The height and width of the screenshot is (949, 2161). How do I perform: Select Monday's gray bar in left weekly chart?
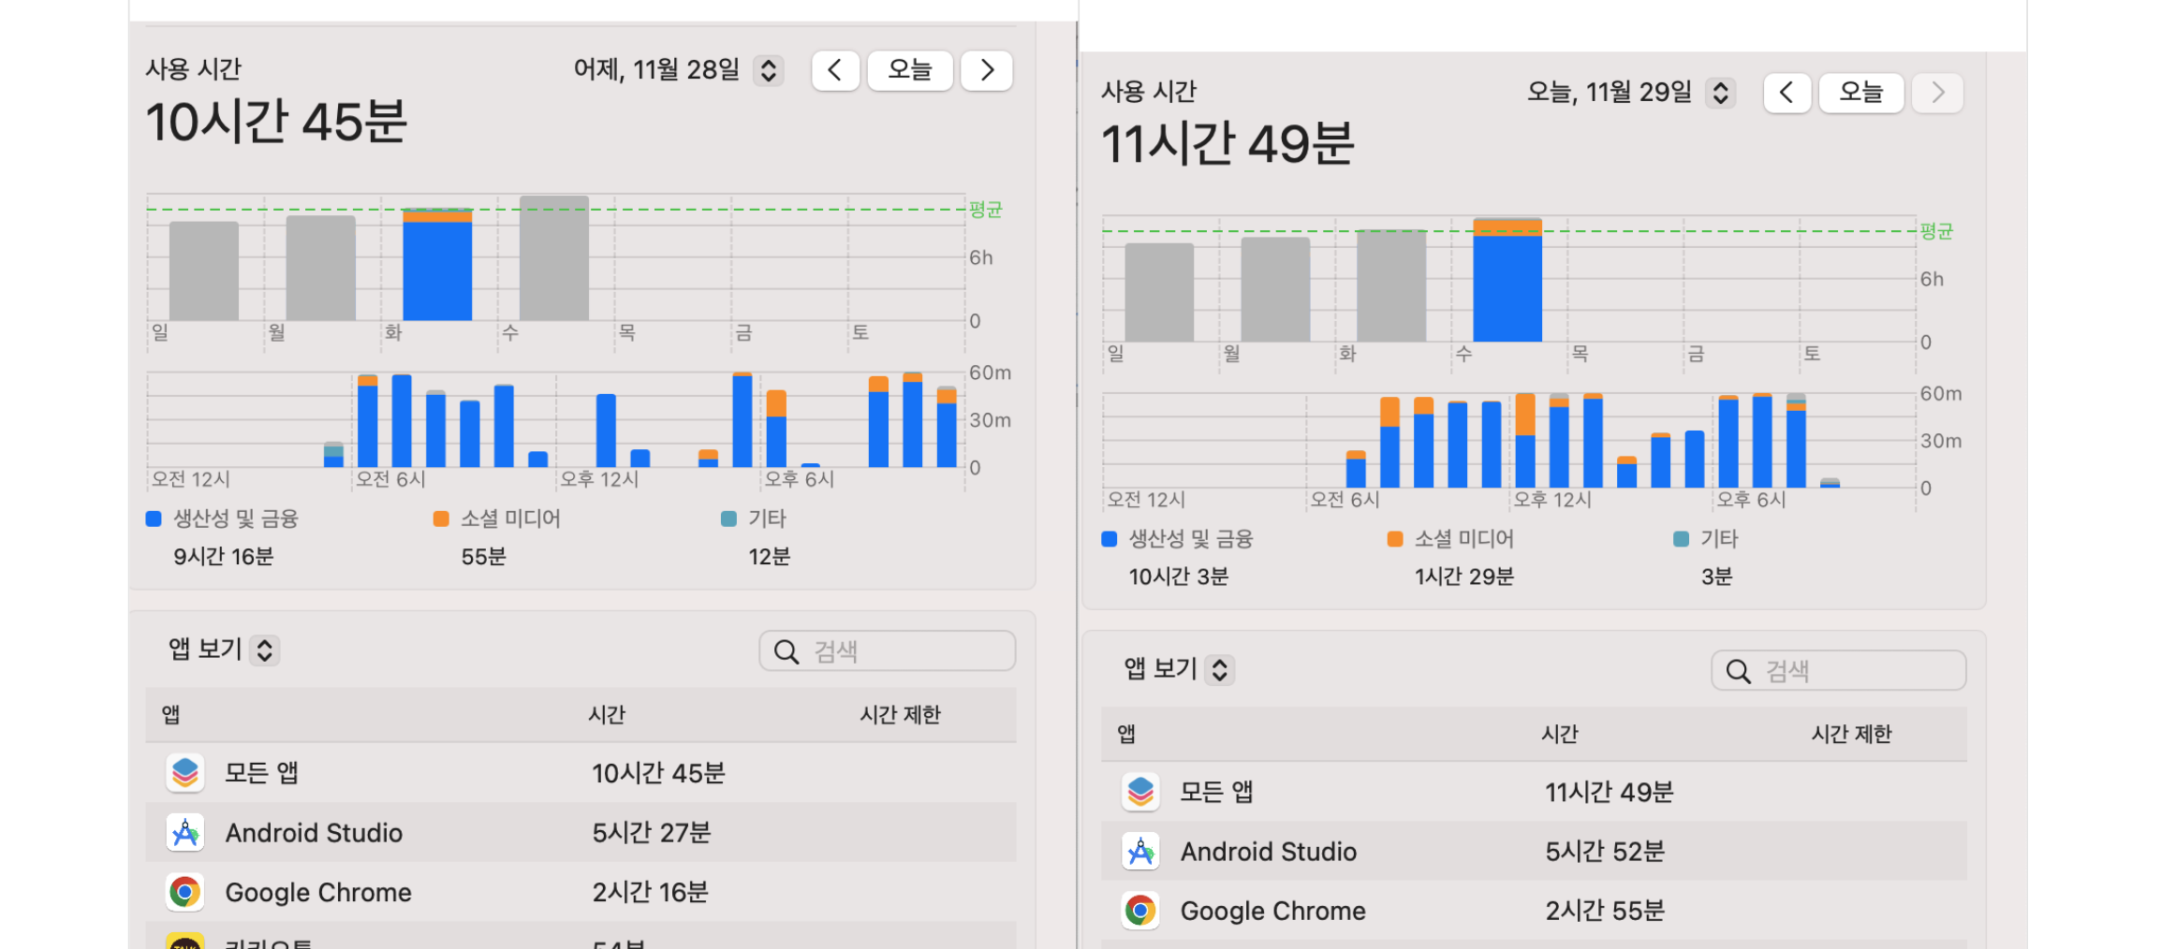click(321, 269)
